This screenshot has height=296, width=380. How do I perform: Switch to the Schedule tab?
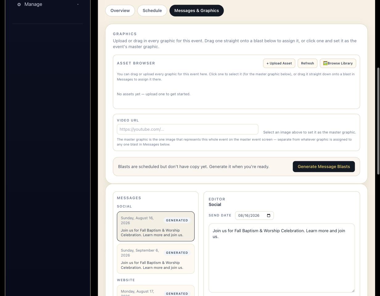(x=152, y=10)
